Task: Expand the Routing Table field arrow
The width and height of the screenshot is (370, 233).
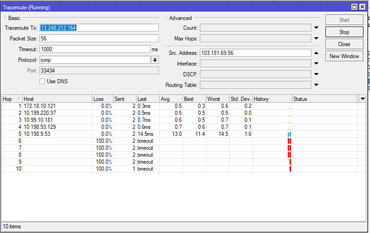Action: coord(316,85)
